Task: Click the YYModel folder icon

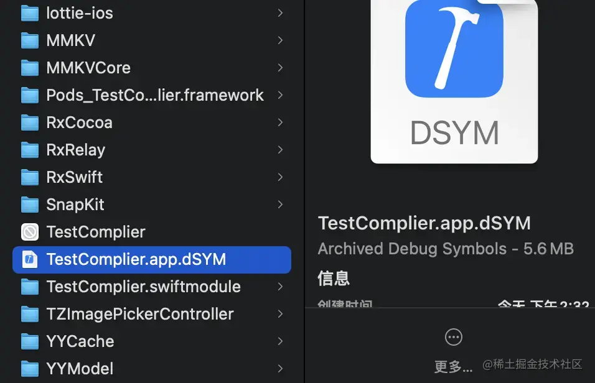Action: pyautogui.click(x=30, y=369)
